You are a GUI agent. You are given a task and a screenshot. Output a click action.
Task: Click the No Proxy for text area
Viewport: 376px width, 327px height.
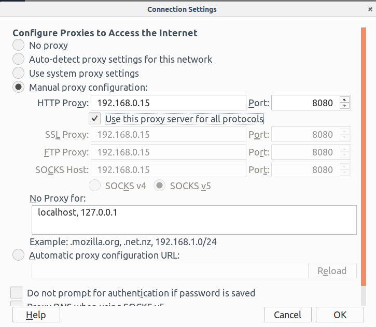(194, 220)
